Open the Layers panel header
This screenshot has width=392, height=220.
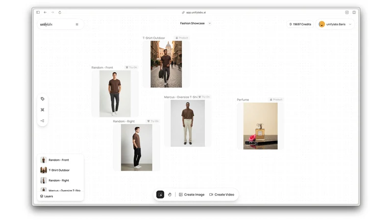(60, 197)
